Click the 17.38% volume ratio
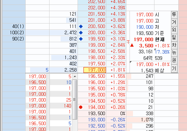The height and width of the screenshot is (131, 187). pos(162,52)
